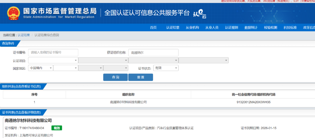Click the 获证组织名称 field containing 南通纳尔
315x138 pixels.
click(x=153, y=53)
